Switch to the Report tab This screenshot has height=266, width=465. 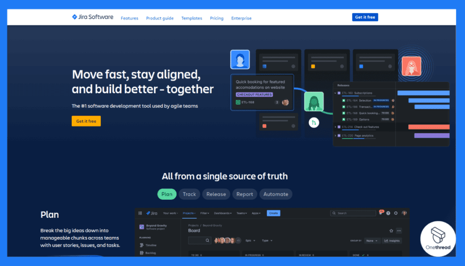245,194
